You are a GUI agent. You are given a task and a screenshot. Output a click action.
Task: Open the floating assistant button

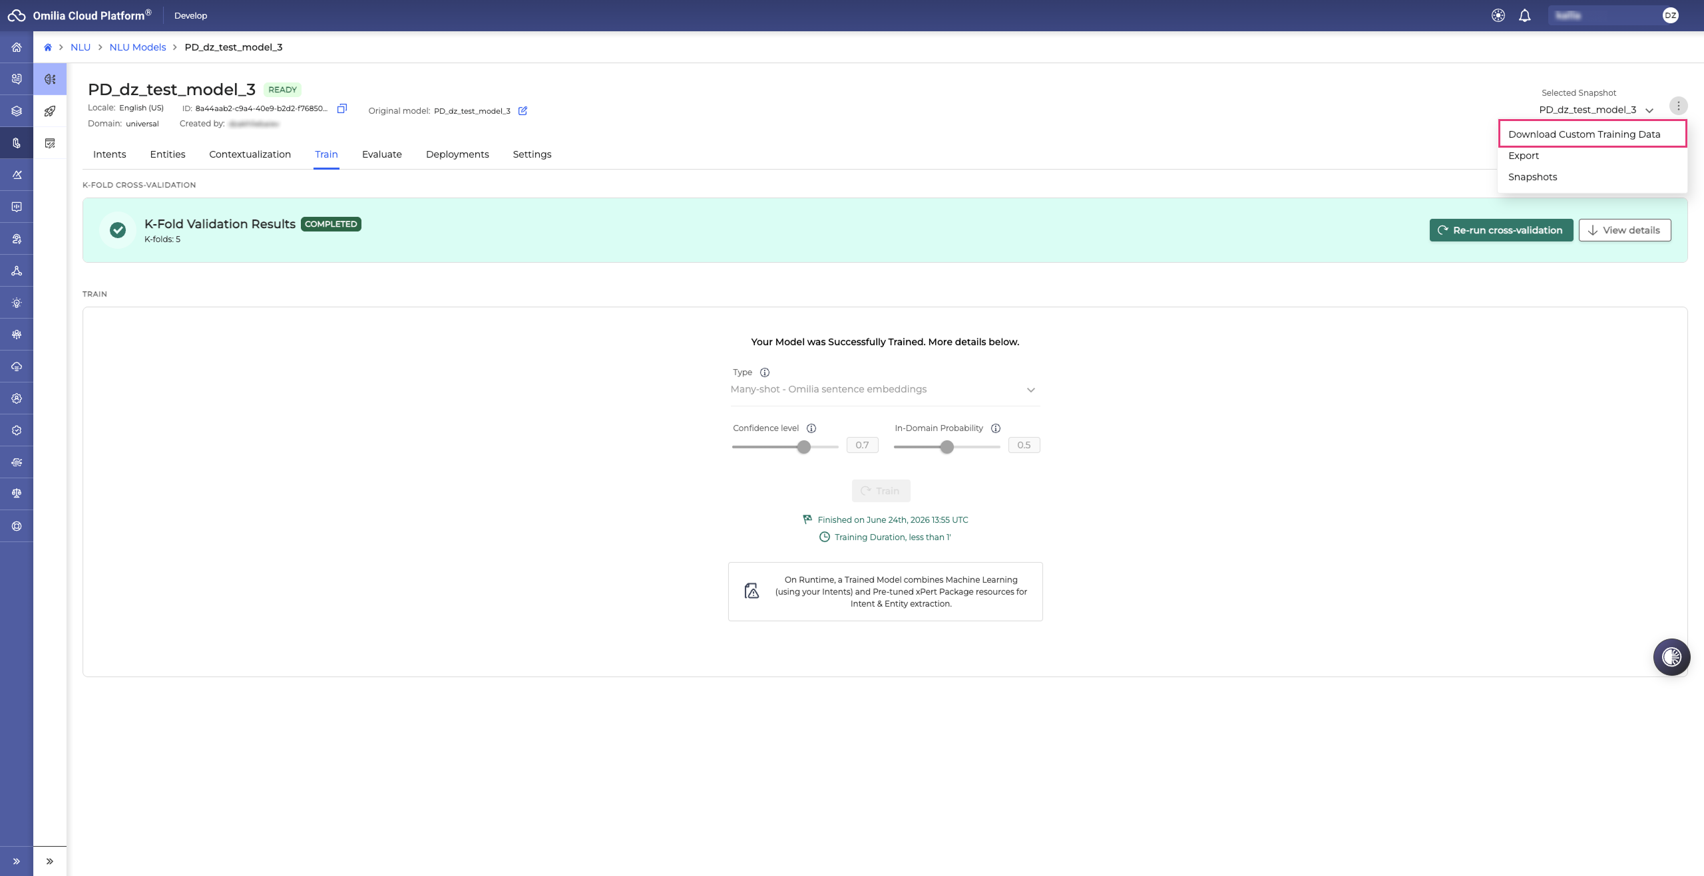pyautogui.click(x=1671, y=657)
